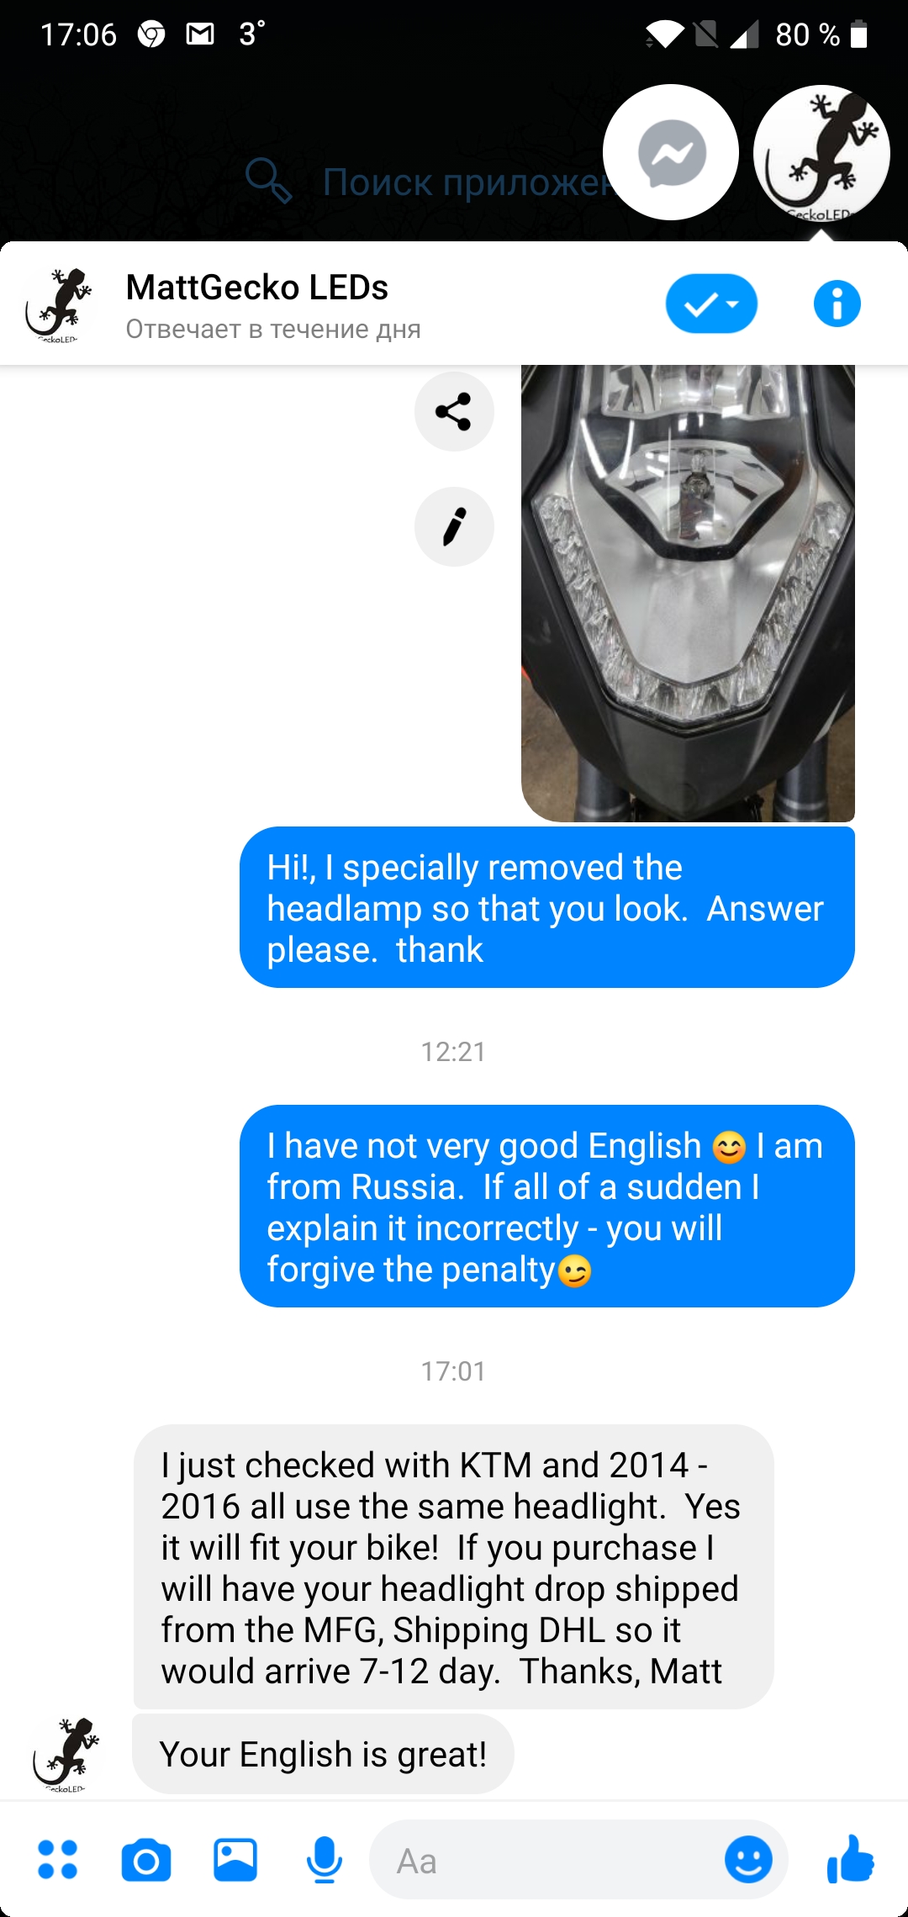
Task: Tap the KTM headlight reply message bubble
Action: coord(453,1567)
